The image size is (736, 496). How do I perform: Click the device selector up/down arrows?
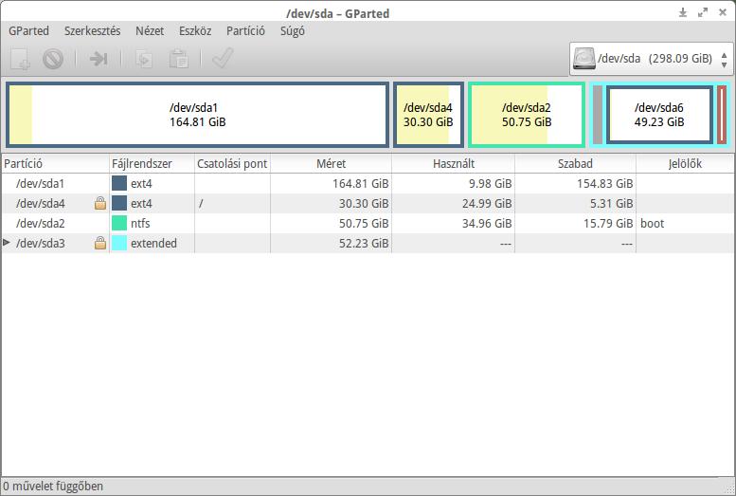pos(725,59)
